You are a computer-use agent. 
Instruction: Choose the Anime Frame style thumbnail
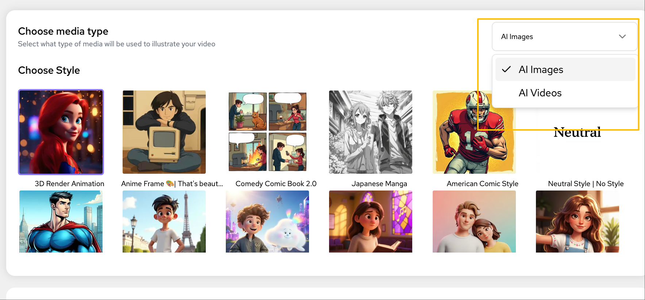click(164, 132)
